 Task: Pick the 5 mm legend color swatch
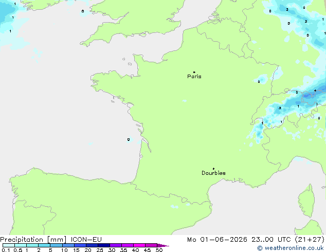point(56,245)
